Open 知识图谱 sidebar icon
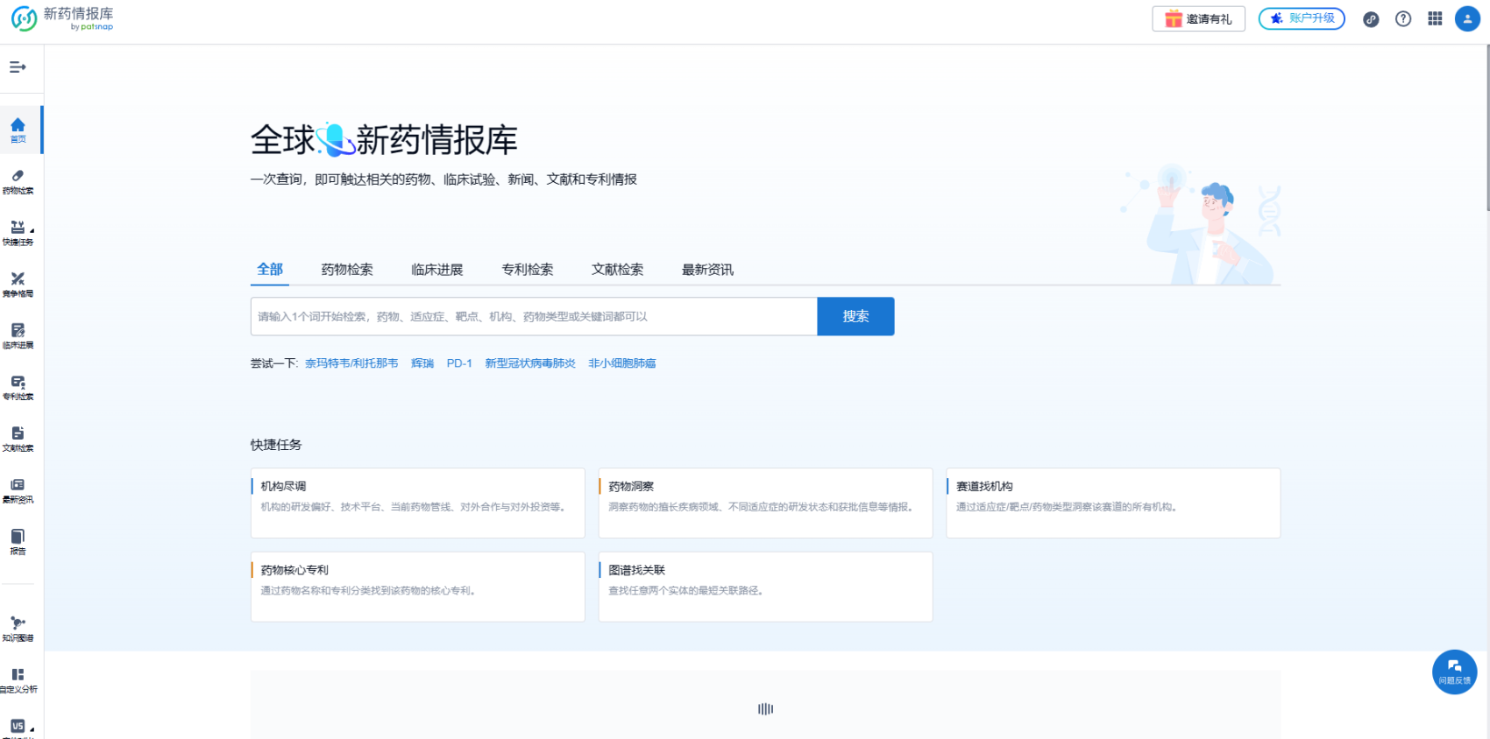This screenshot has width=1490, height=739. [18, 628]
